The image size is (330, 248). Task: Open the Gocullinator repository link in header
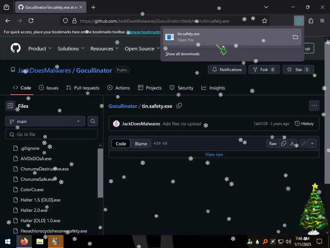[94, 70]
